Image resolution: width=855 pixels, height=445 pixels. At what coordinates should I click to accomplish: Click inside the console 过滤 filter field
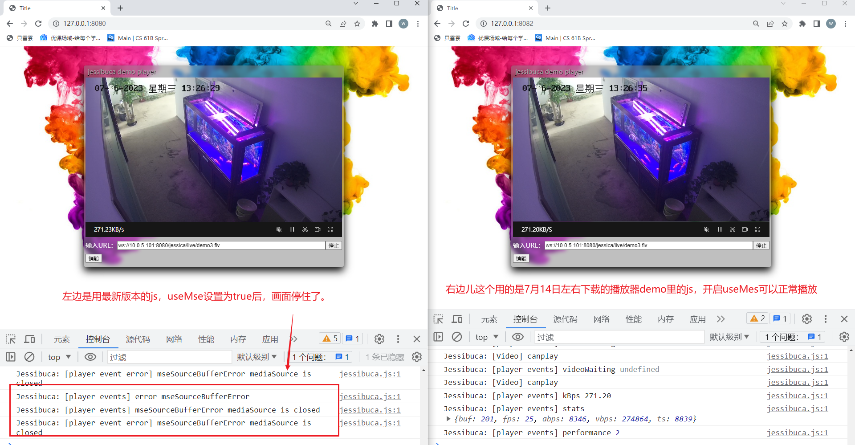[x=169, y=356]
